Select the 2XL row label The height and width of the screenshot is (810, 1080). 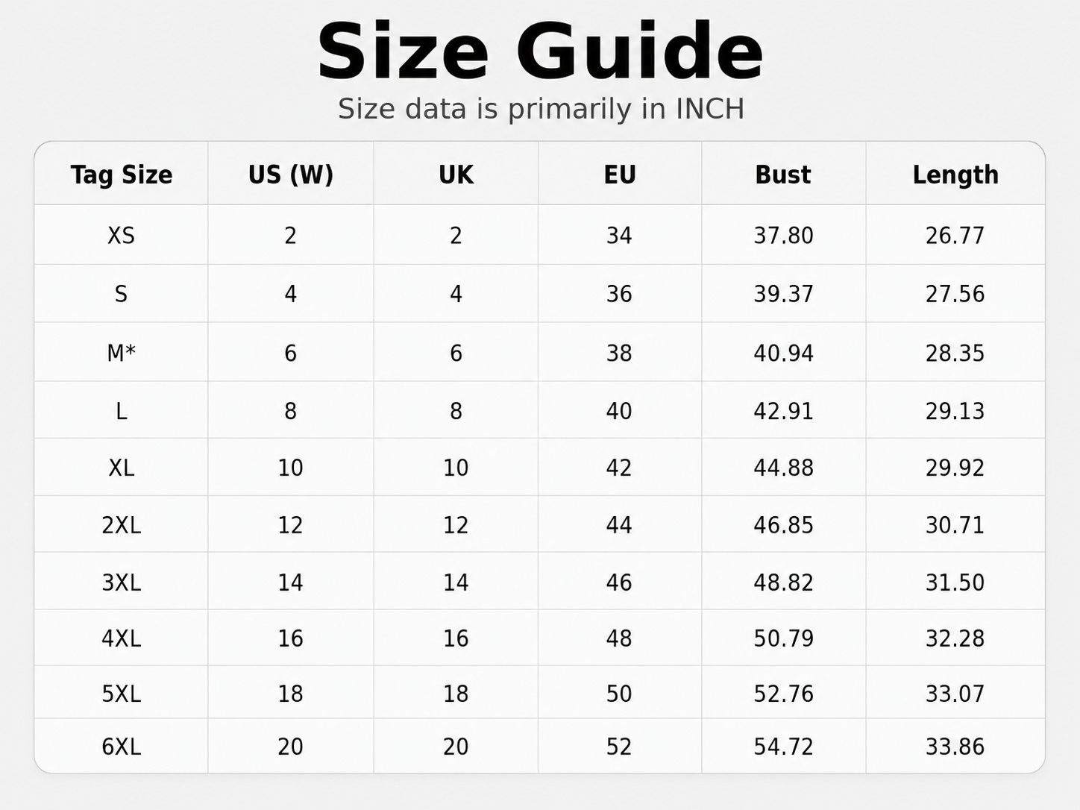coord(122,525)
